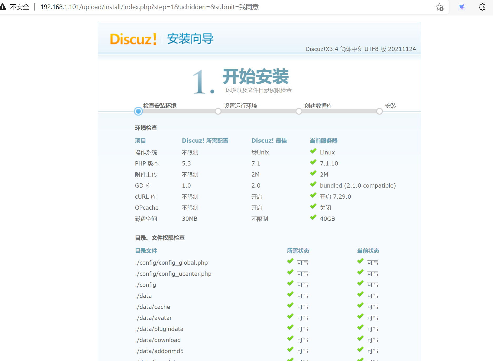Click the green check beside bundled GD
The height and width of the screenshot is (361, 493).
(x=313, y=184)
